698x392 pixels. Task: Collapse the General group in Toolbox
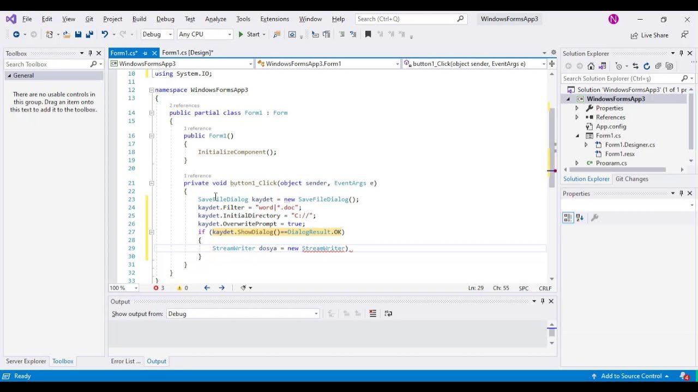(9, 76)
